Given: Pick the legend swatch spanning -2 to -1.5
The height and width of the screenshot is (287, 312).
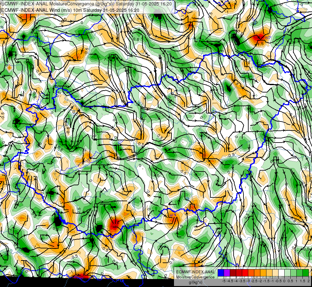Looking at the screenshot, I should (x=263, y=273).
